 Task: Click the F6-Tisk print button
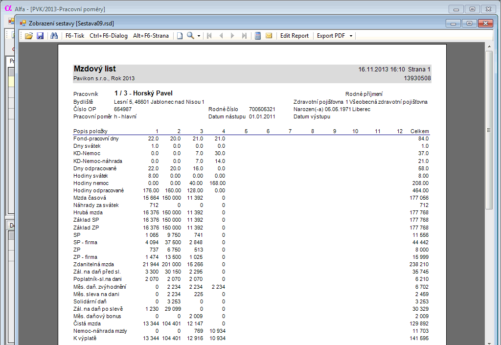coord(75,36)
